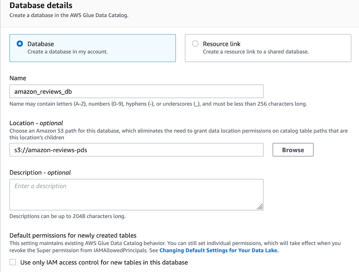Open the Changing Default Settings link
Screen dimensions: 359x272
219,250
